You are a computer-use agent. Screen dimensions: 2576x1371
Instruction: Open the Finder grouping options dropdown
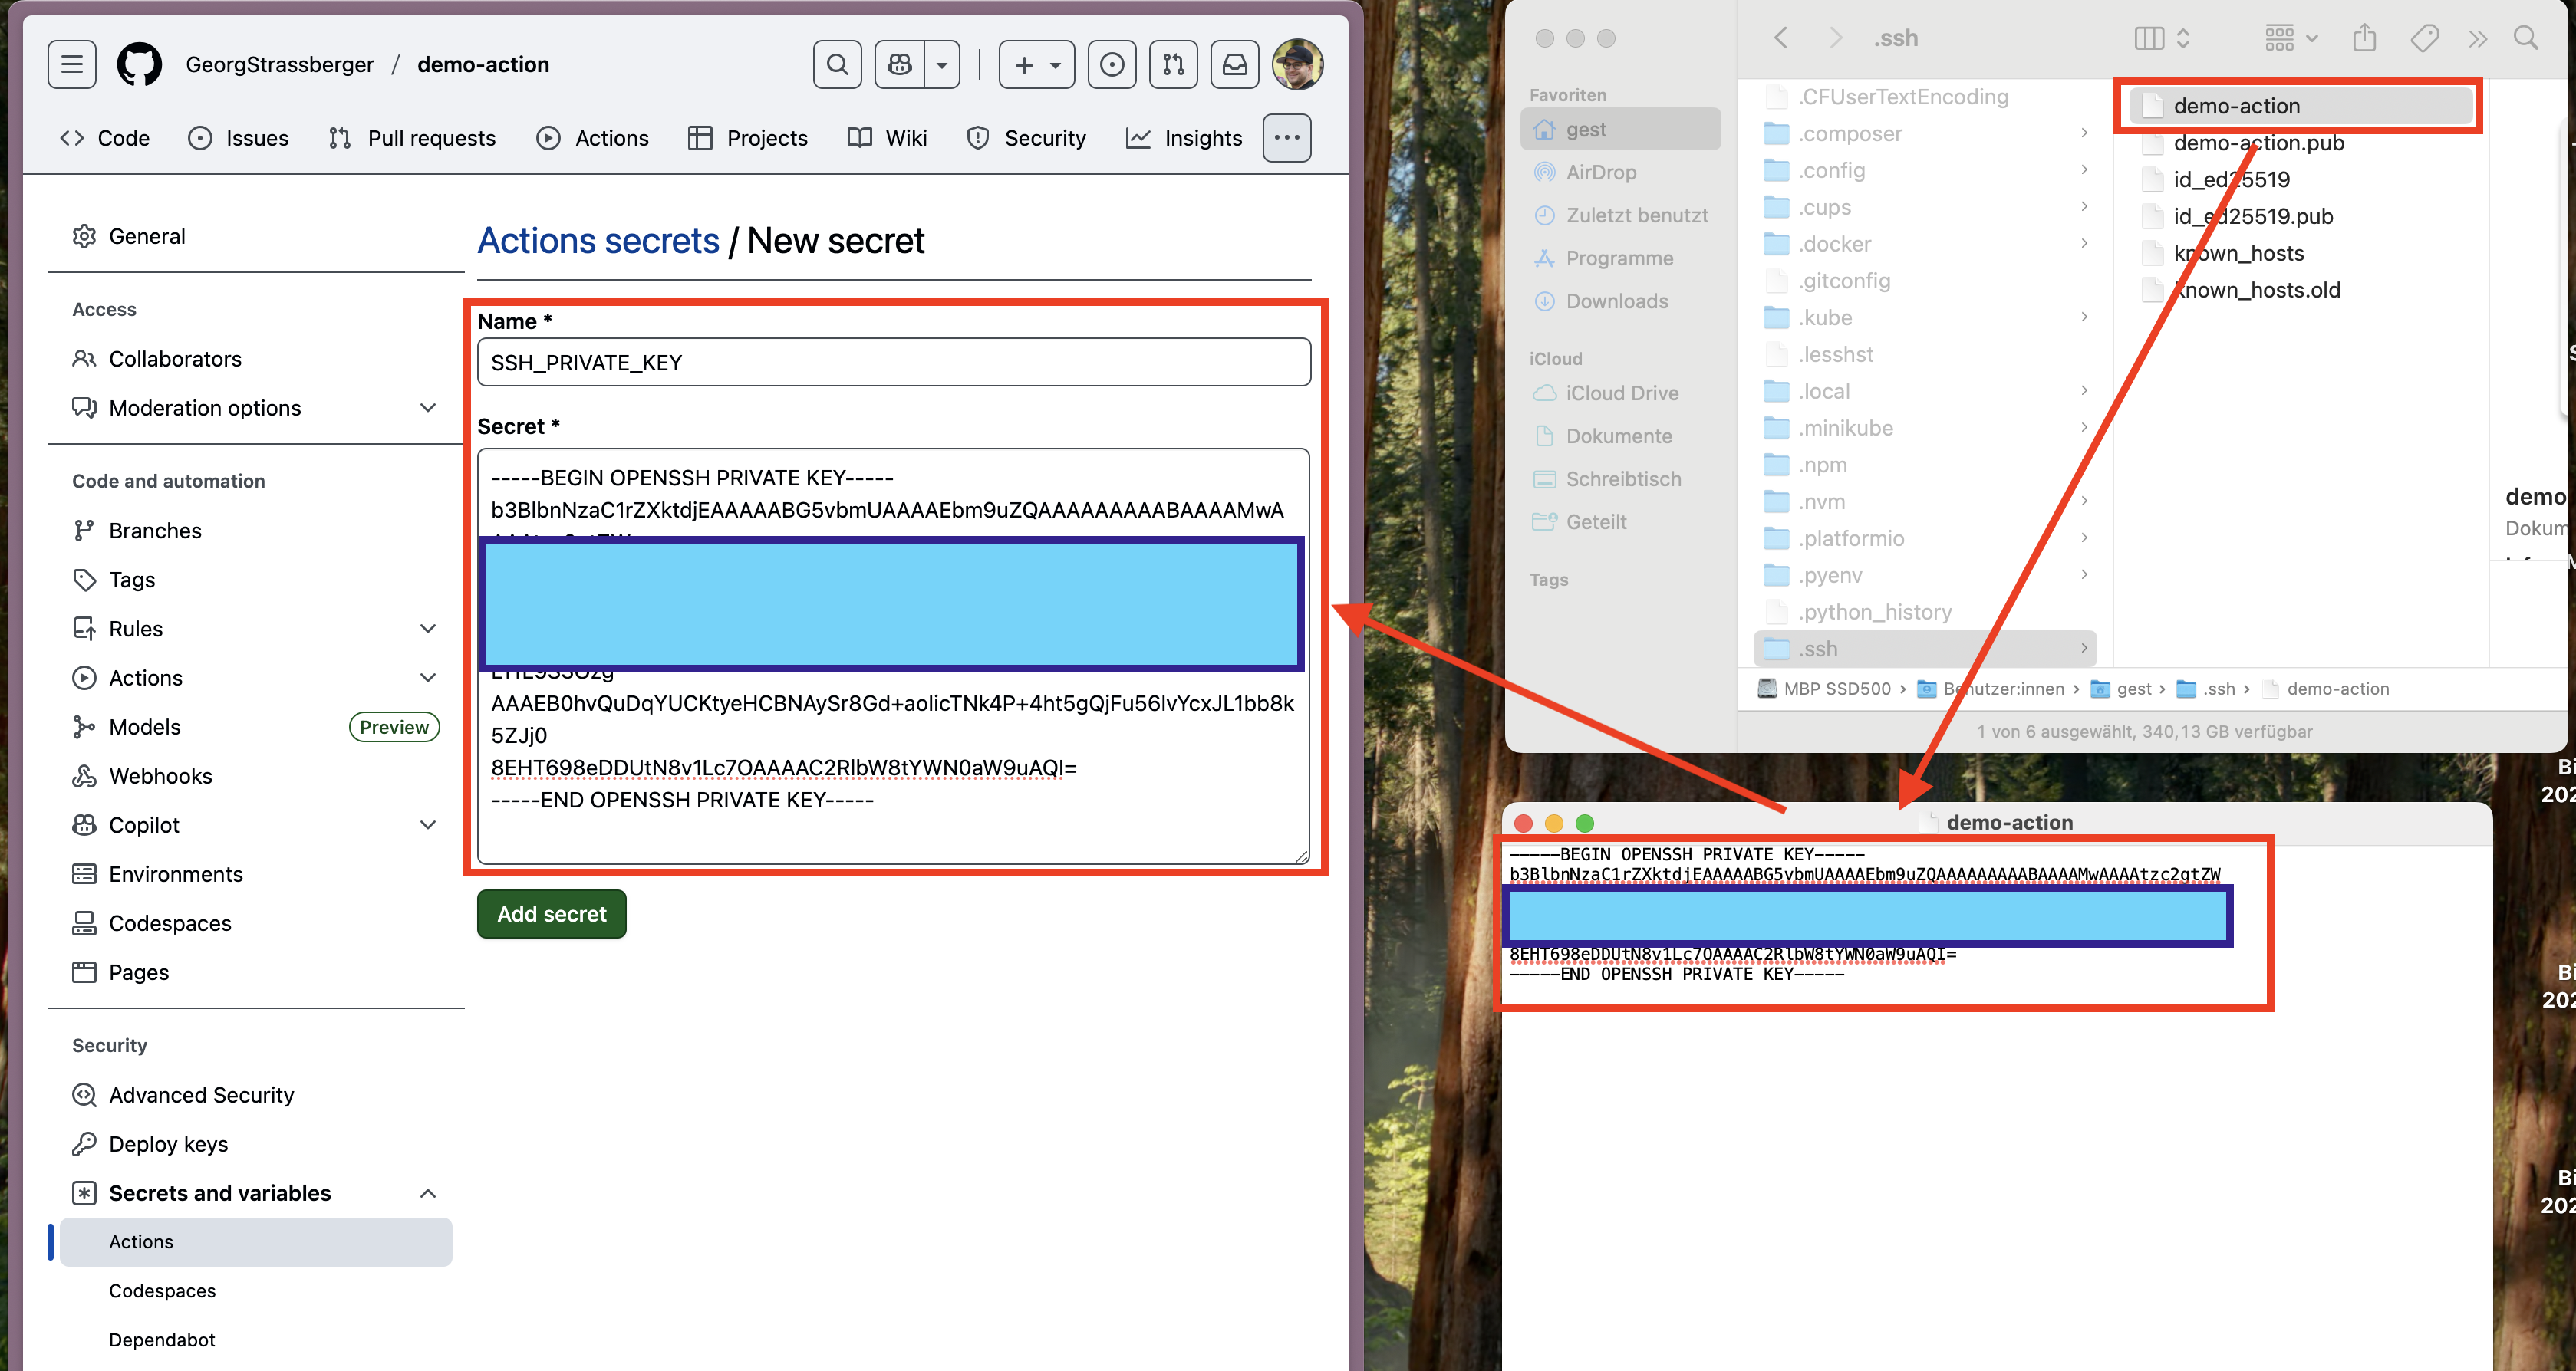(2289, 38)
